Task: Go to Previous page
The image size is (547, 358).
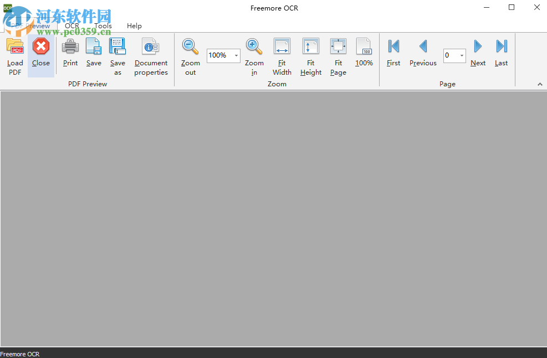Action: point(423,52)
